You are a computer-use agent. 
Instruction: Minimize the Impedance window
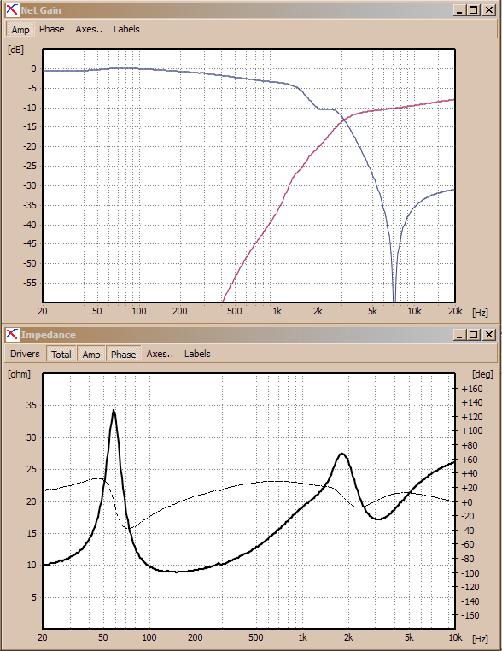tap(458, 335)
